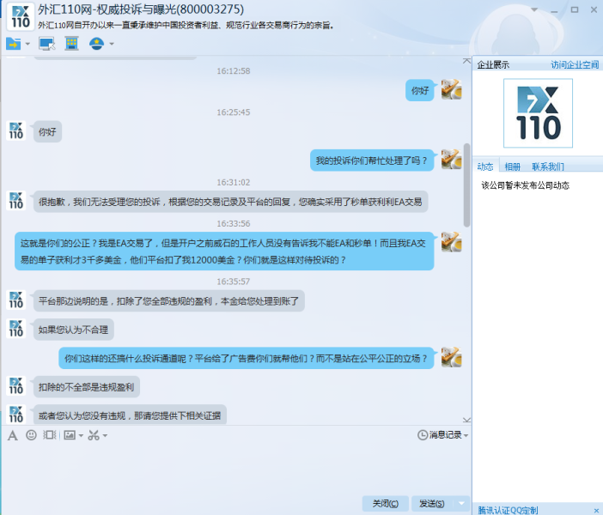Image resolution: width=603 pixels, height=515 pixels.
Task: Open send button options dropdown arrow
Action: 461,504
